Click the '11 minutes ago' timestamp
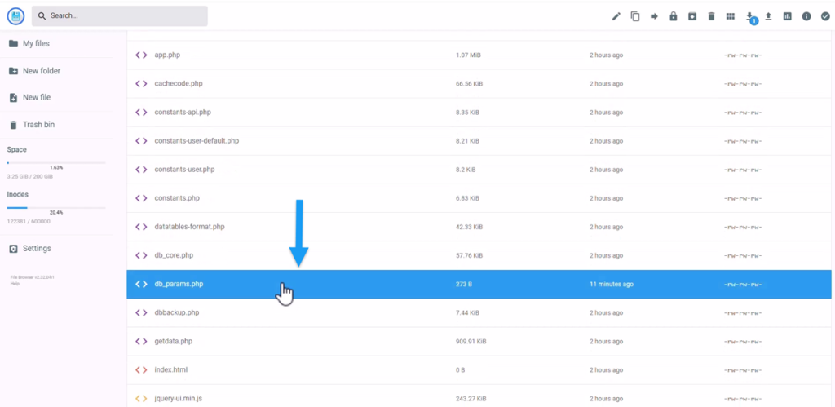The width and height of the screenshot is (835, 407). coord(612,285)
